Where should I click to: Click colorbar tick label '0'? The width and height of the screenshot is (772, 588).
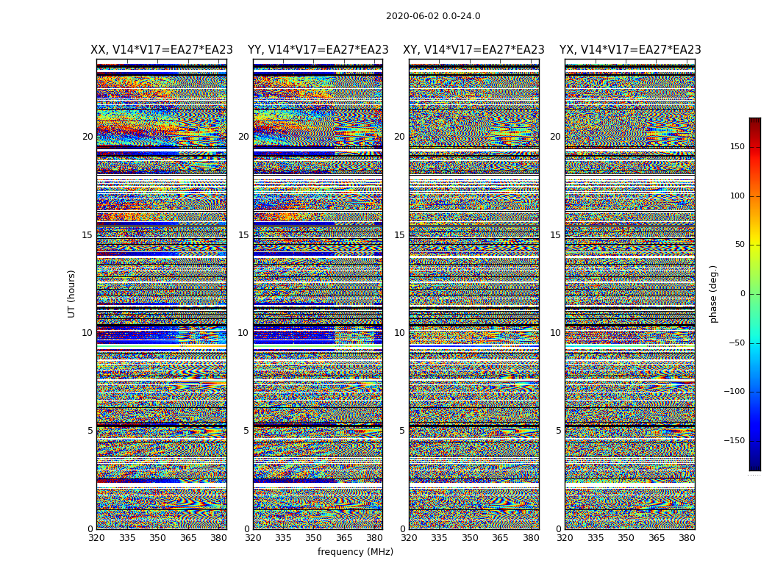tap(743, 294)
